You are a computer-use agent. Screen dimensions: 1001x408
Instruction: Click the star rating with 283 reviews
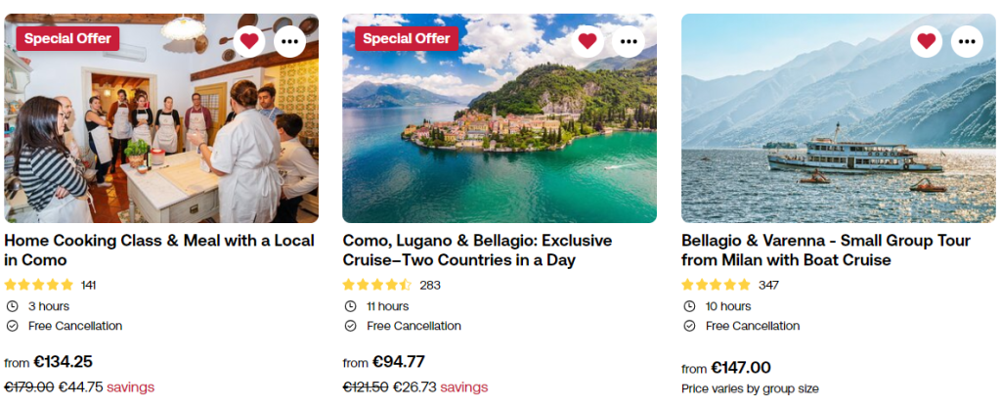(377, 285)
